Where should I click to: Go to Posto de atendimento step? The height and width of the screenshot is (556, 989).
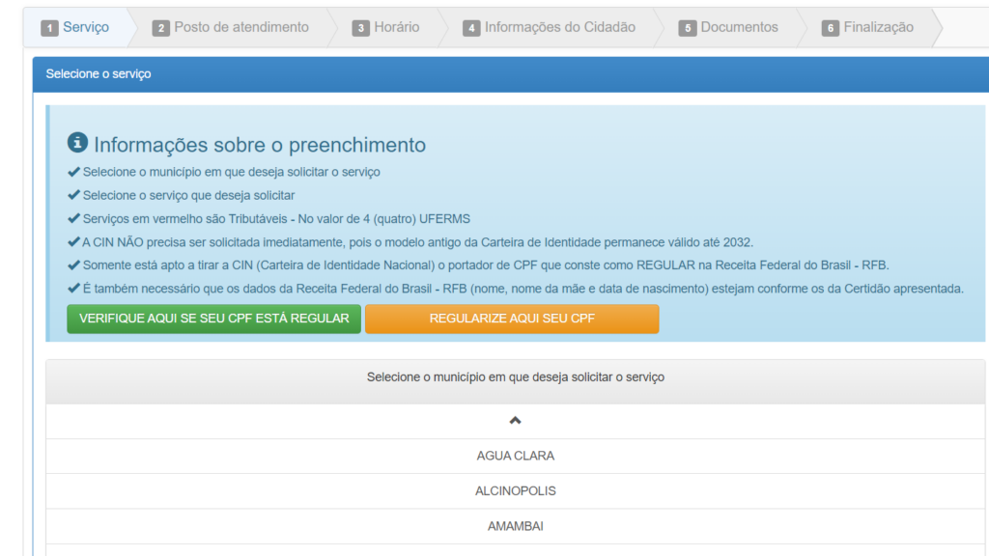(x=231, y=27)
